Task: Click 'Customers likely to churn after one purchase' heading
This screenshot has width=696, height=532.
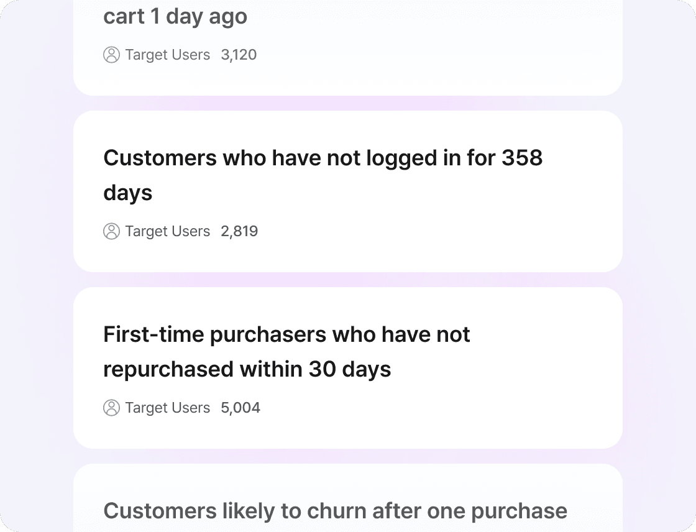Action: click(335, 511)
